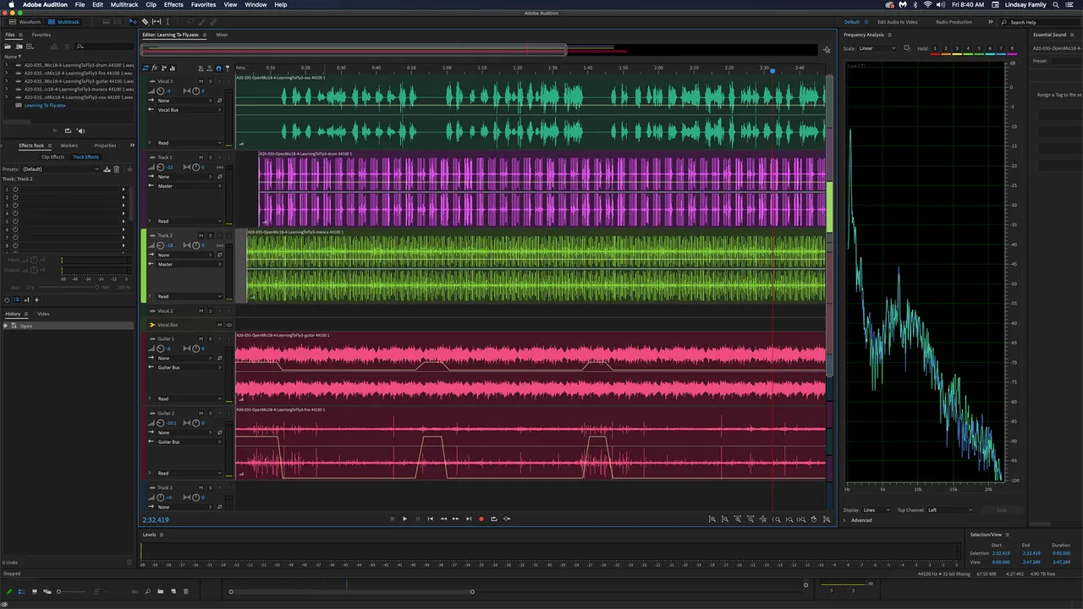Screen dimensions: 1083x609
Task: Click the Import File icon in Files panel
Action: (19, 47)
